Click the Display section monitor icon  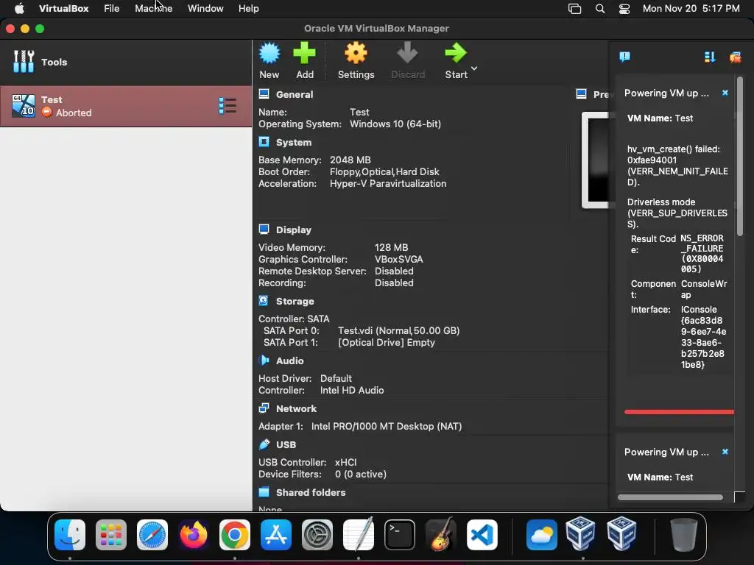(x=264, y=230)
